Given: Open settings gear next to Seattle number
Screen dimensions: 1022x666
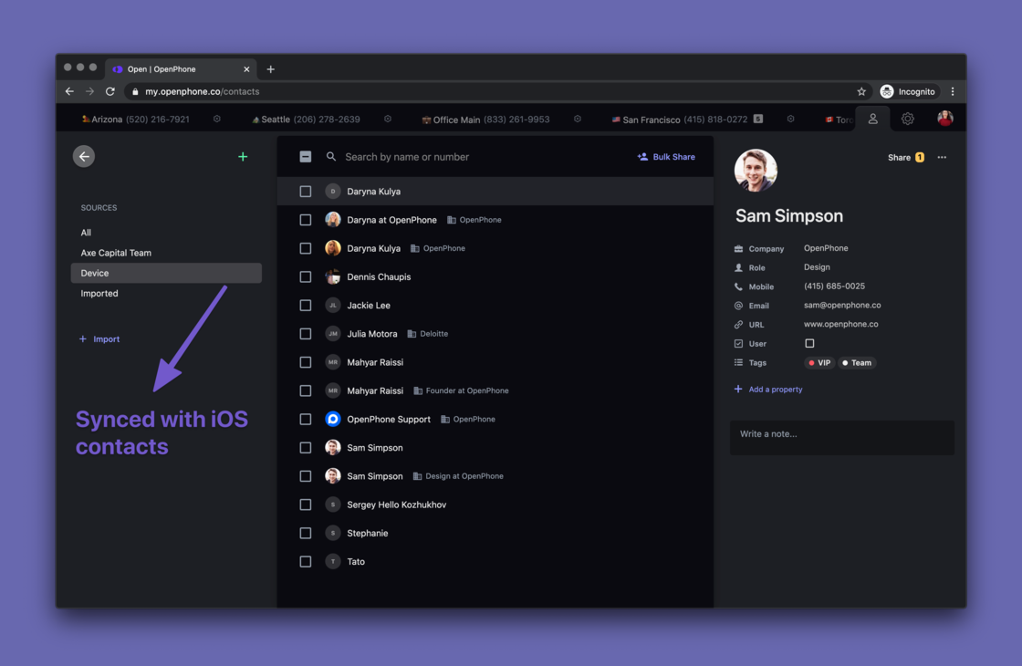Looking at the screenshot, I should click(x=388, y=120).
